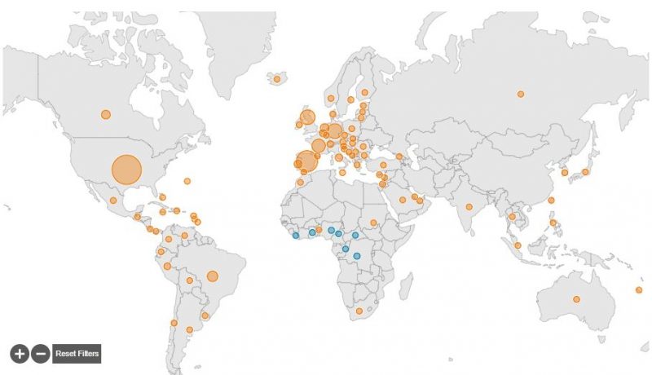This screenshot has height=375, width=652.
Task: Select the largest orange bubble over United States
Action: pos(127,170)
